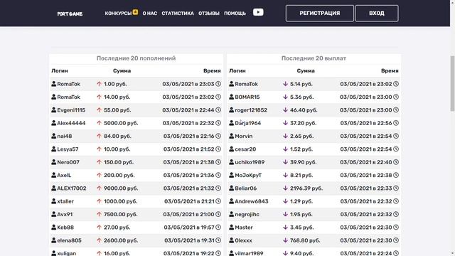Screen dimensions: 455x256
Task: Click the down arrow beside 46.40 руб.
Action: 285,110
